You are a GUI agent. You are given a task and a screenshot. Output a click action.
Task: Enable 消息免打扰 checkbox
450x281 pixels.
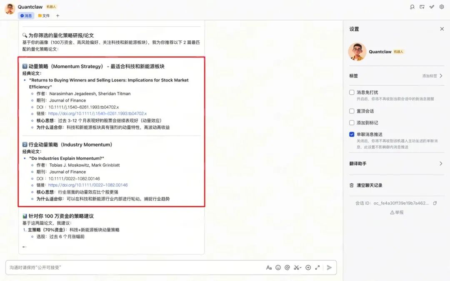click(352, 92)
